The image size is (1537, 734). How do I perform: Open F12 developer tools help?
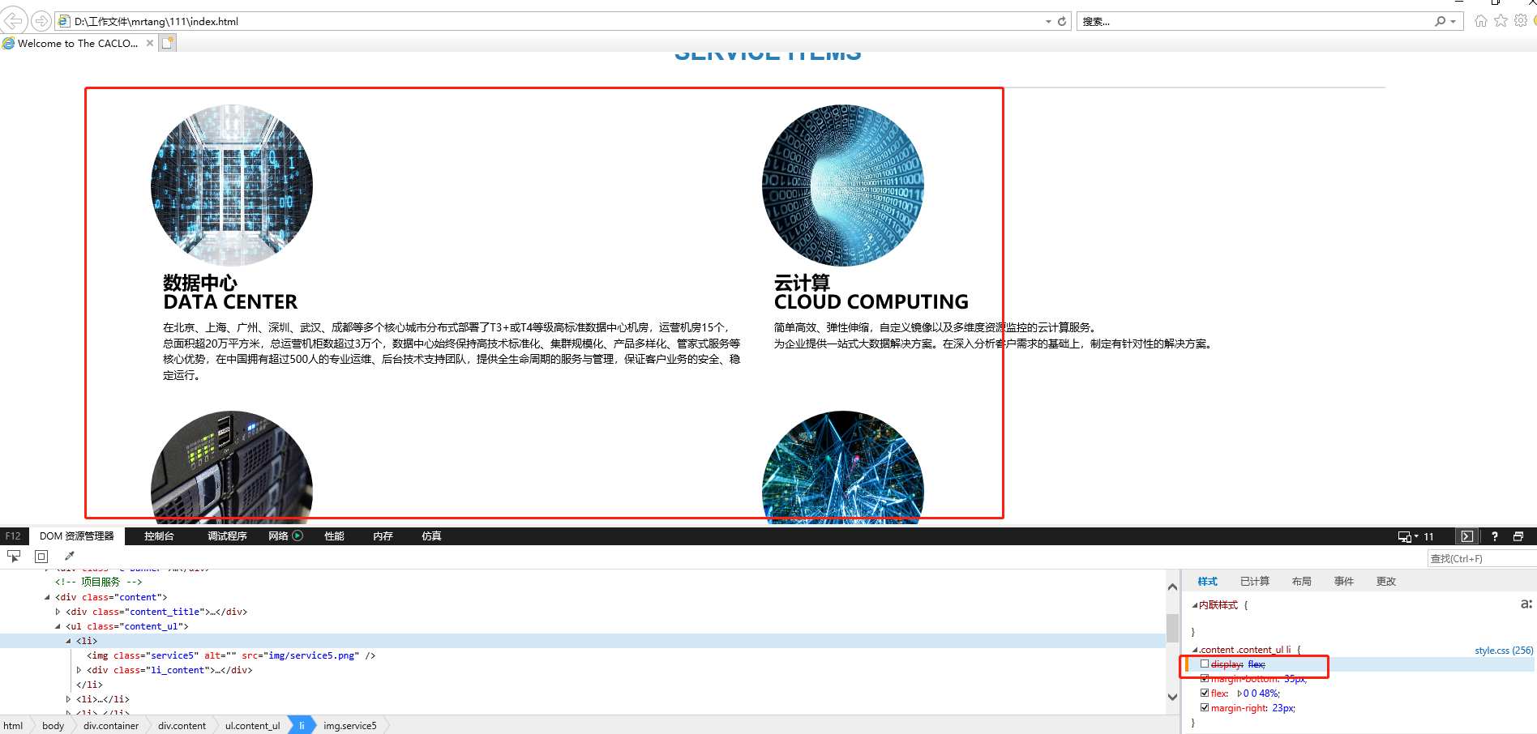pos(1494,536)
